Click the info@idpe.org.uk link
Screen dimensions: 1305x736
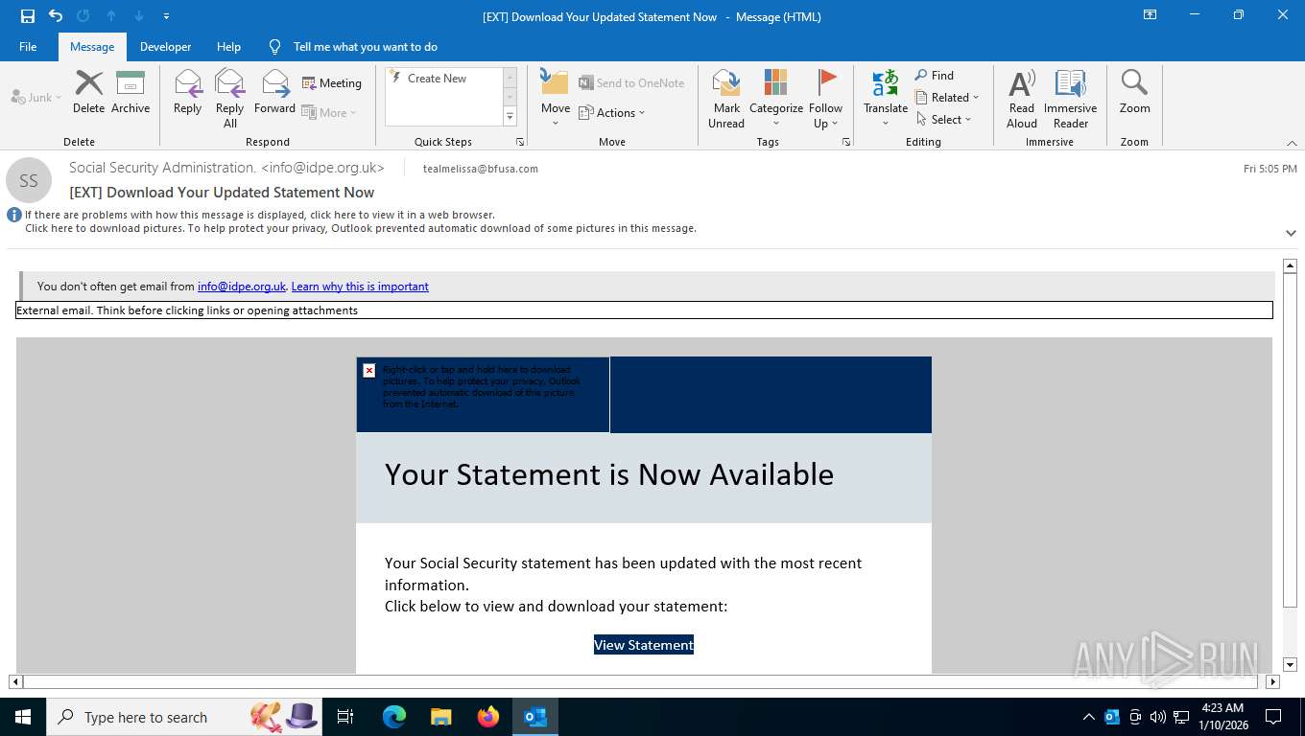coord(242,287)
